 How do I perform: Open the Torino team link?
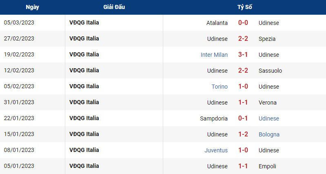[220, 87]
